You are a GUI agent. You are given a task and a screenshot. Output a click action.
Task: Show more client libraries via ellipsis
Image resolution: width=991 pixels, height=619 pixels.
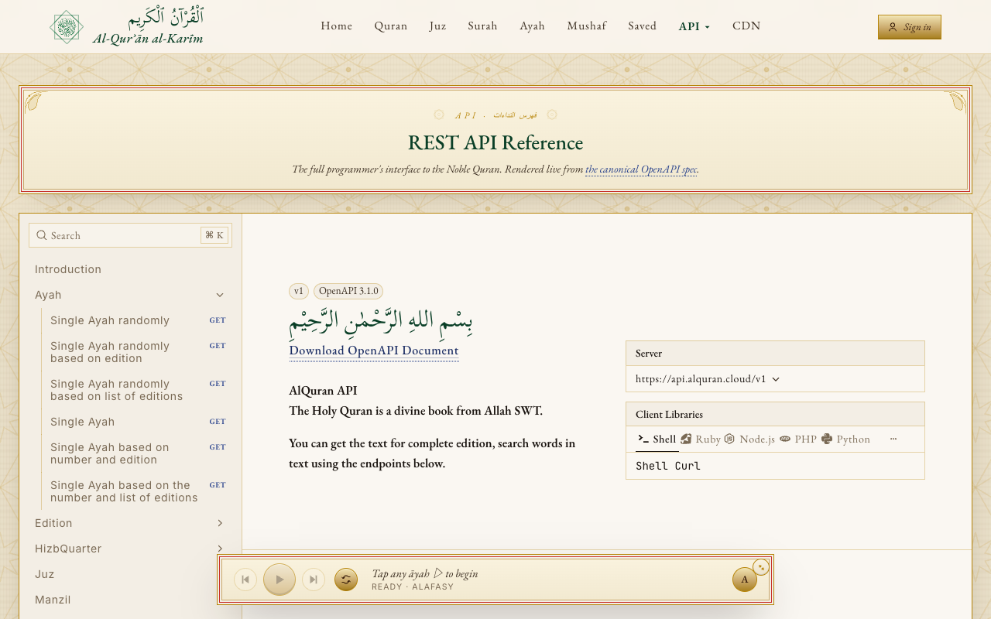tap(893, 439)
